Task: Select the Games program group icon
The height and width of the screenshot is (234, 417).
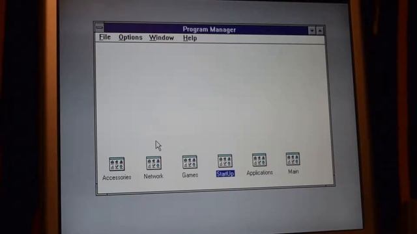Action: pyautogui.click(x=190, y=162)
